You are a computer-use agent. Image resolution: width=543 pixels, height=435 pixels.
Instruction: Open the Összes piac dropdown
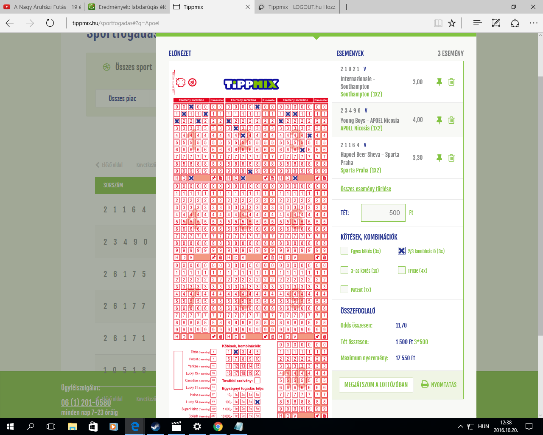122,98
